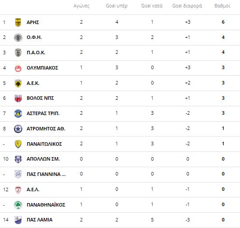Click the Goal κατά column header
This screenshot has height=228, width=240.
tap(152, 6)
